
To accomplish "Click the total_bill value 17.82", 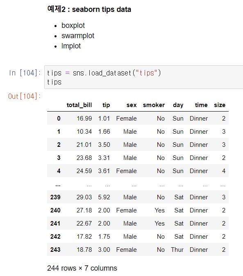I will coord(84,237).
